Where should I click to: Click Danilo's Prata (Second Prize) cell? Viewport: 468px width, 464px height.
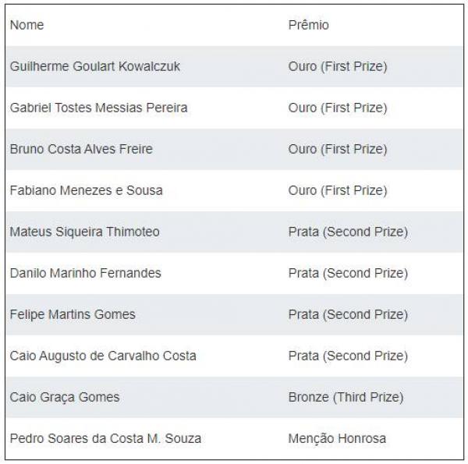point(348,273)
